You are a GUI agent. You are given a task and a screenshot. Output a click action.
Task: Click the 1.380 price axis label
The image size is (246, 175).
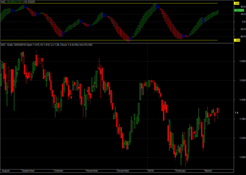(243, 119)
